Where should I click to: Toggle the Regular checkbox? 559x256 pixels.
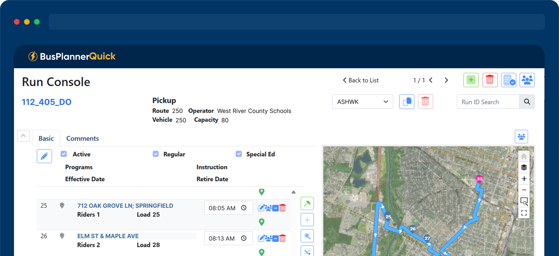pos(156,154)
